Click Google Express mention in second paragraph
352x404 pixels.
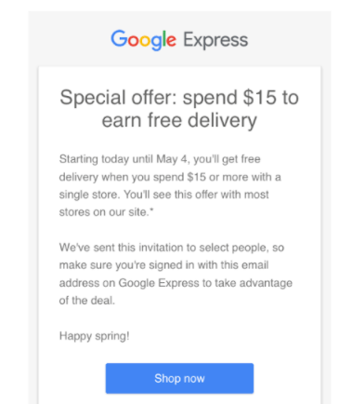pos(159,283)
